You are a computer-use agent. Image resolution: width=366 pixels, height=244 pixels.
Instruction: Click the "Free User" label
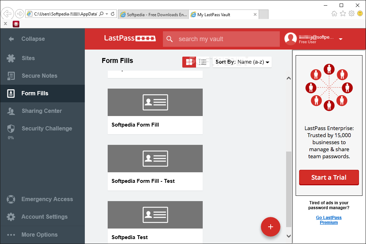[308, 42]
